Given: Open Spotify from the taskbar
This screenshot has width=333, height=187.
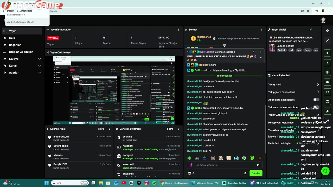Looking at the screenshot, I should 154,183.
